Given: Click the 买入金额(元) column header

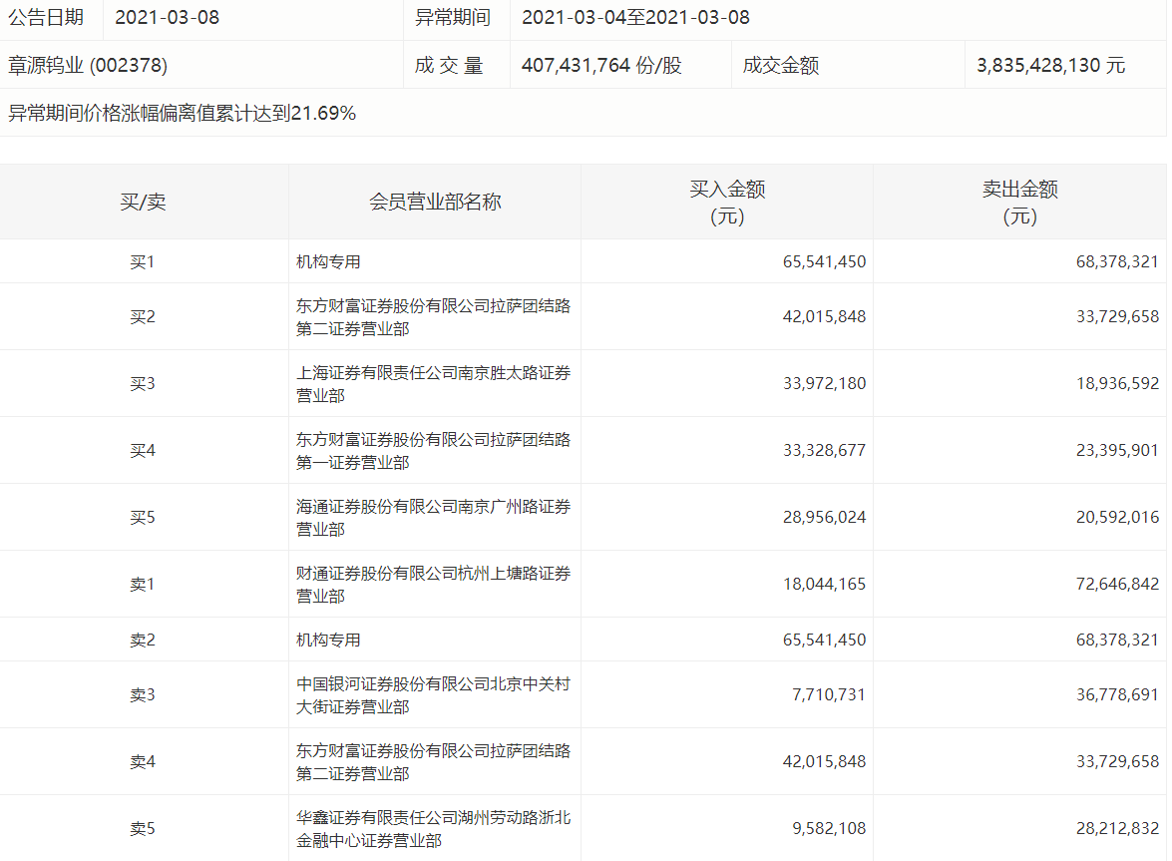Looking at the screenshot, I should 727,203.
